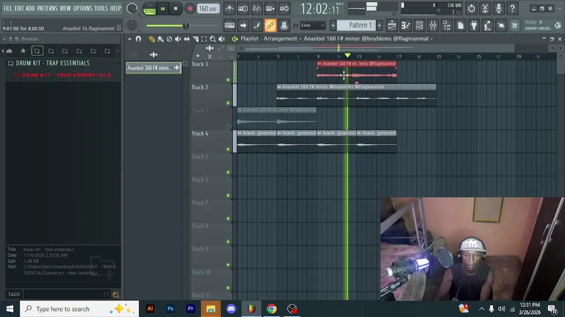Select the playlist Zoom tool
This screenshot has width=565, height=317.
click(213, 39)
